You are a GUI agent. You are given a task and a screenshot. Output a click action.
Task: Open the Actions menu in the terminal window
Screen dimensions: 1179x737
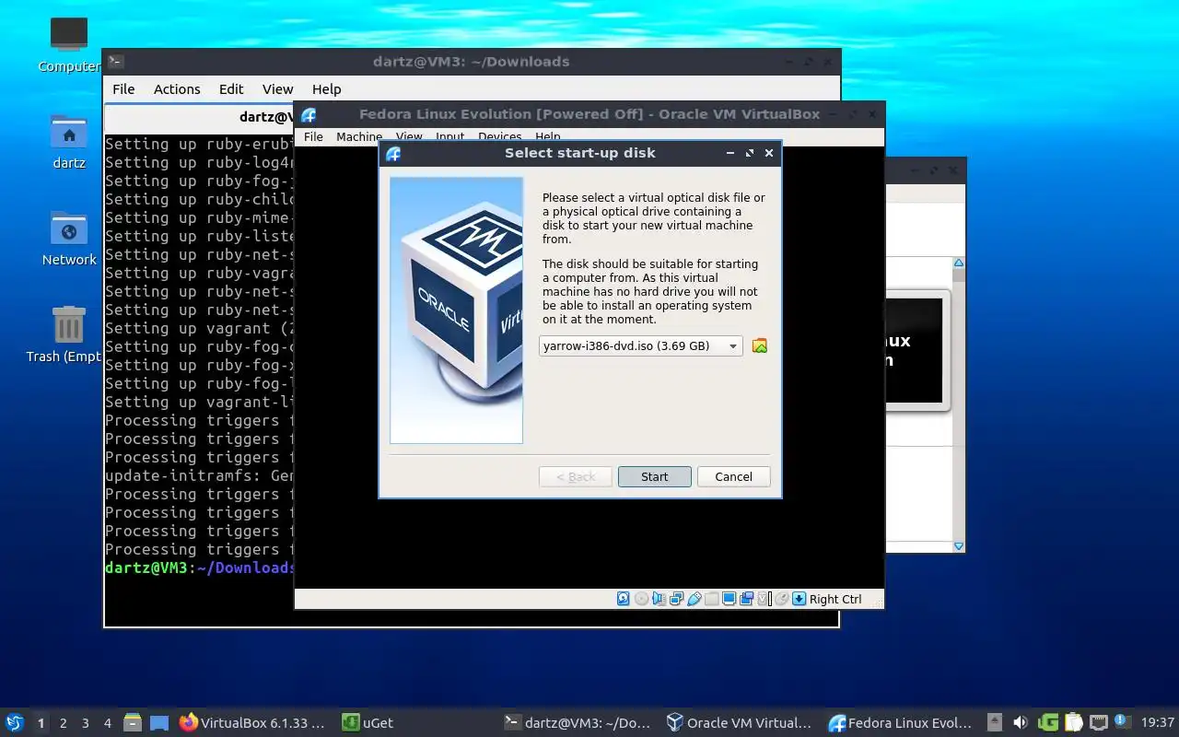[x=177, y=89]
